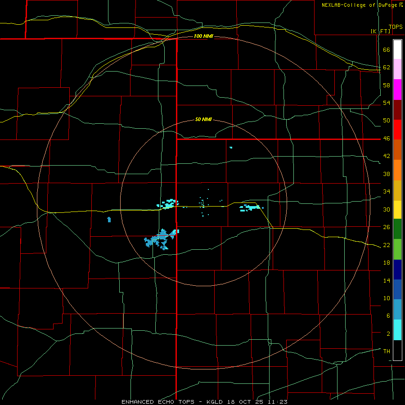Click the legend value '22'

tap(387, 245)
